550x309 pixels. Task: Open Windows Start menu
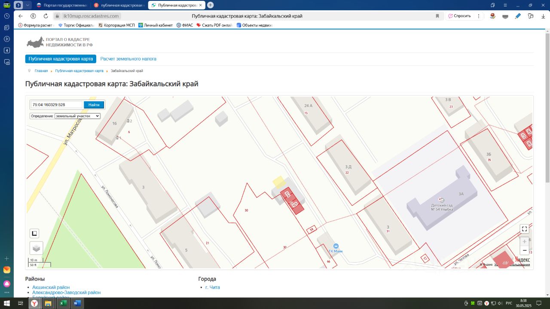(6, 303)
